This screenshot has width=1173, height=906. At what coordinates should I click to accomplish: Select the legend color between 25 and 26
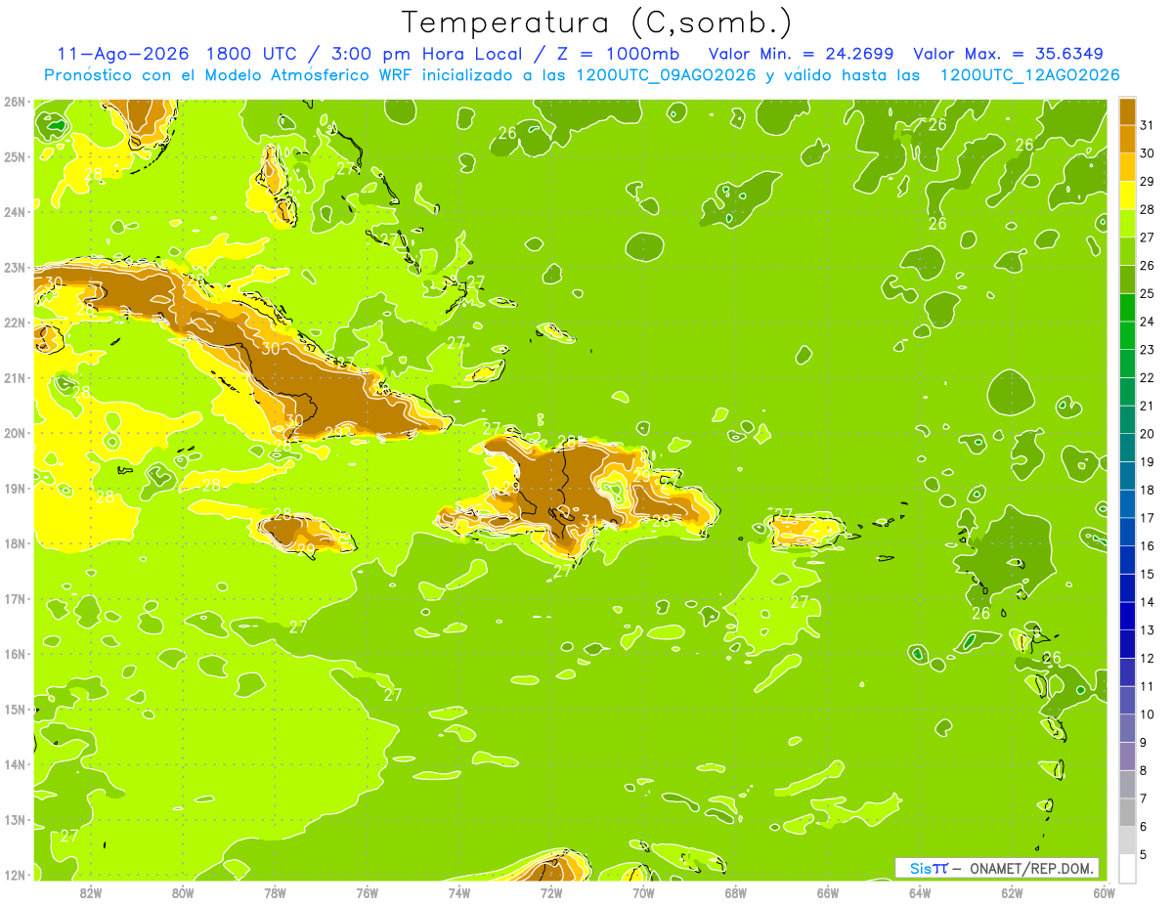pos(1127,280)
